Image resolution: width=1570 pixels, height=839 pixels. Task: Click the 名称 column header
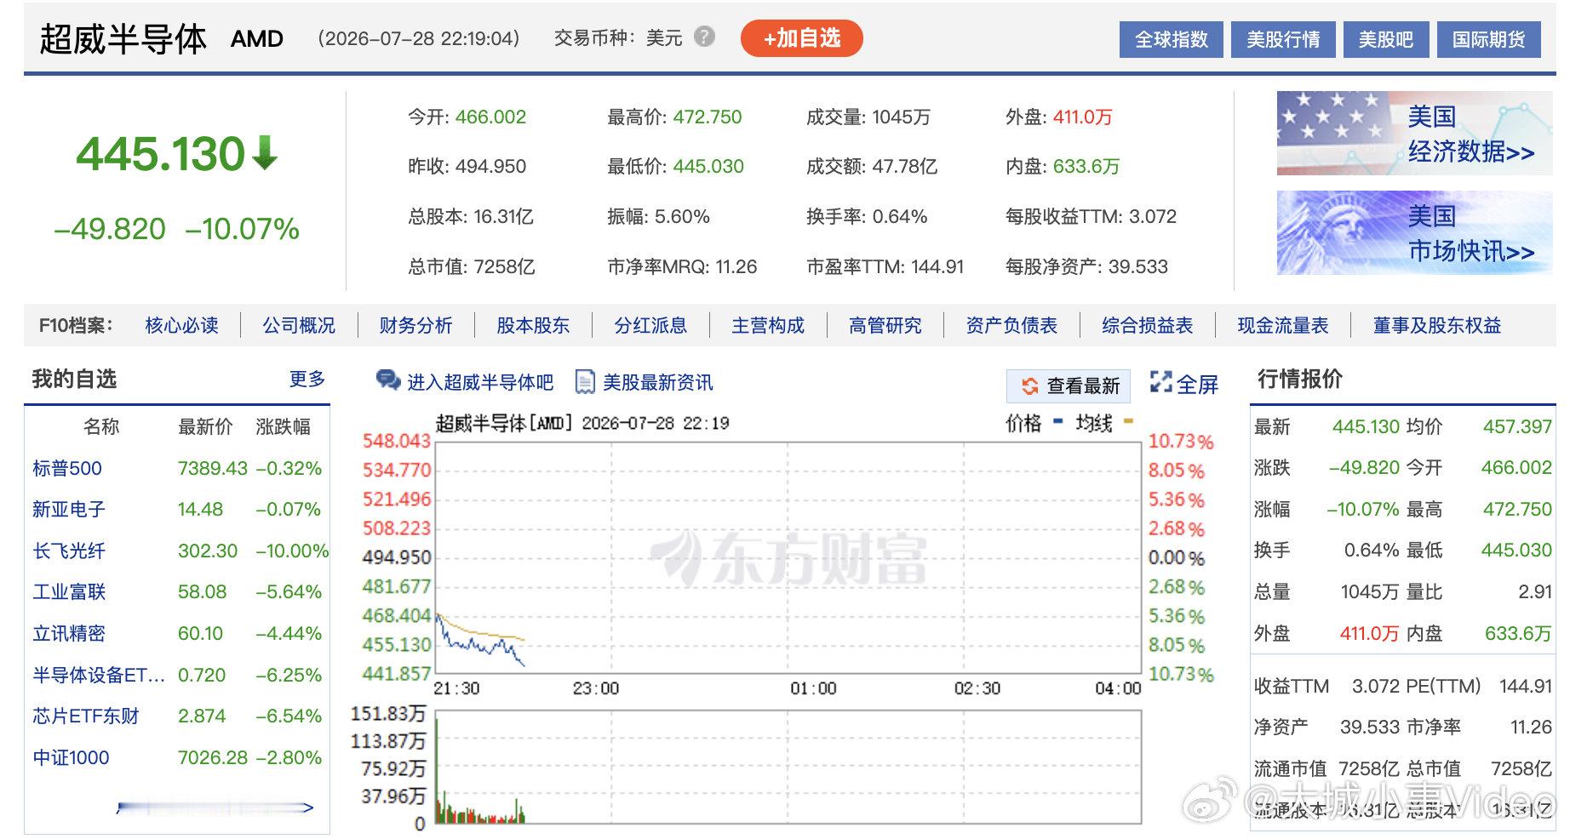[101, 426]
